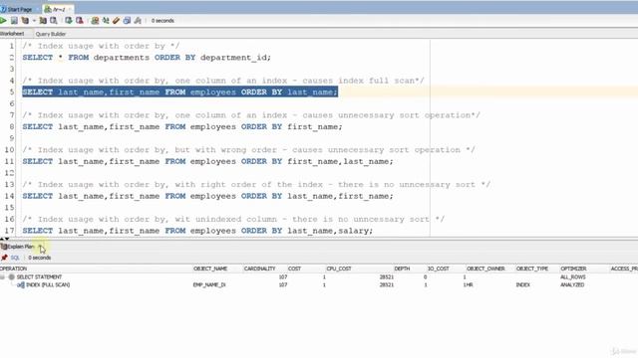The height and width of the screenshot is (358, 638).
Task: Click the EMP_NAME_IX object name cell
Action: (209, 285)
